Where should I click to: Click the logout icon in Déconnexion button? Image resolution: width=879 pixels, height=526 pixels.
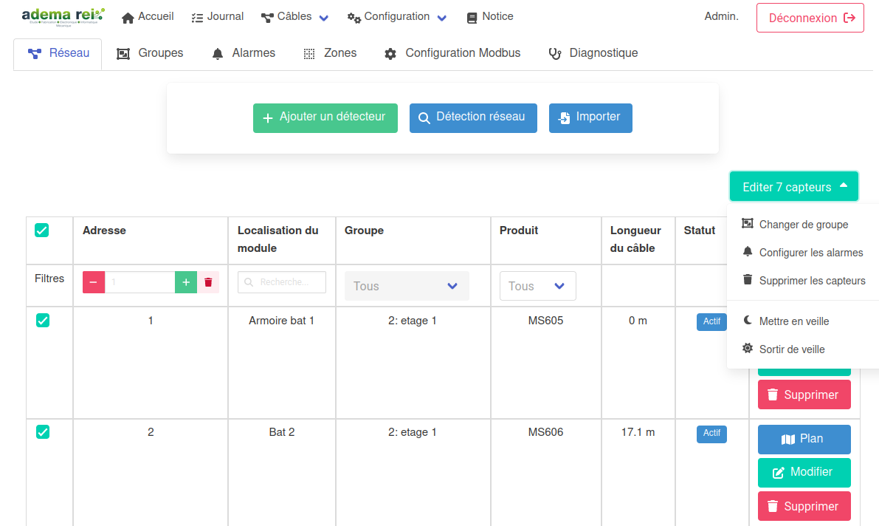(847, 18)
